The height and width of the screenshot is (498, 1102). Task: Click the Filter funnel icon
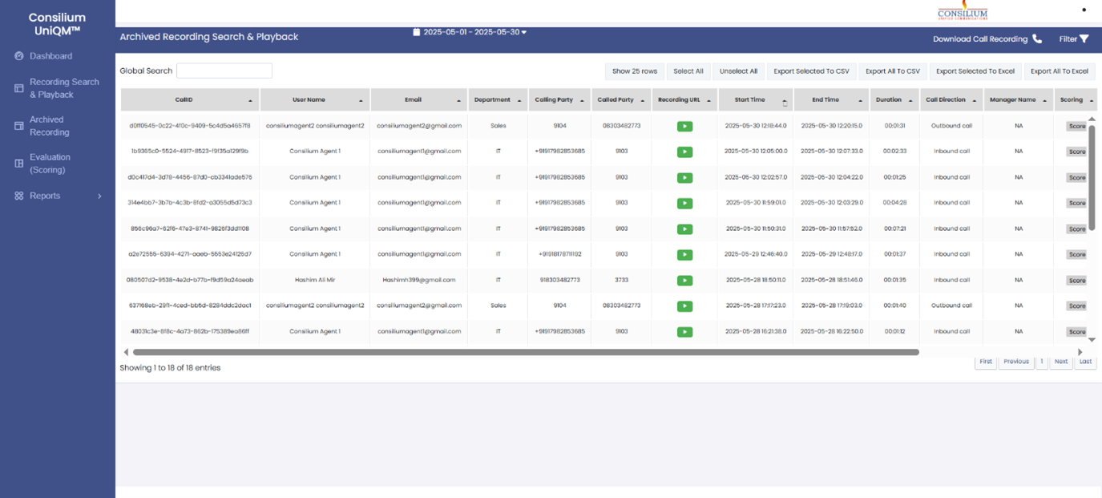[x=1084, y=39]
